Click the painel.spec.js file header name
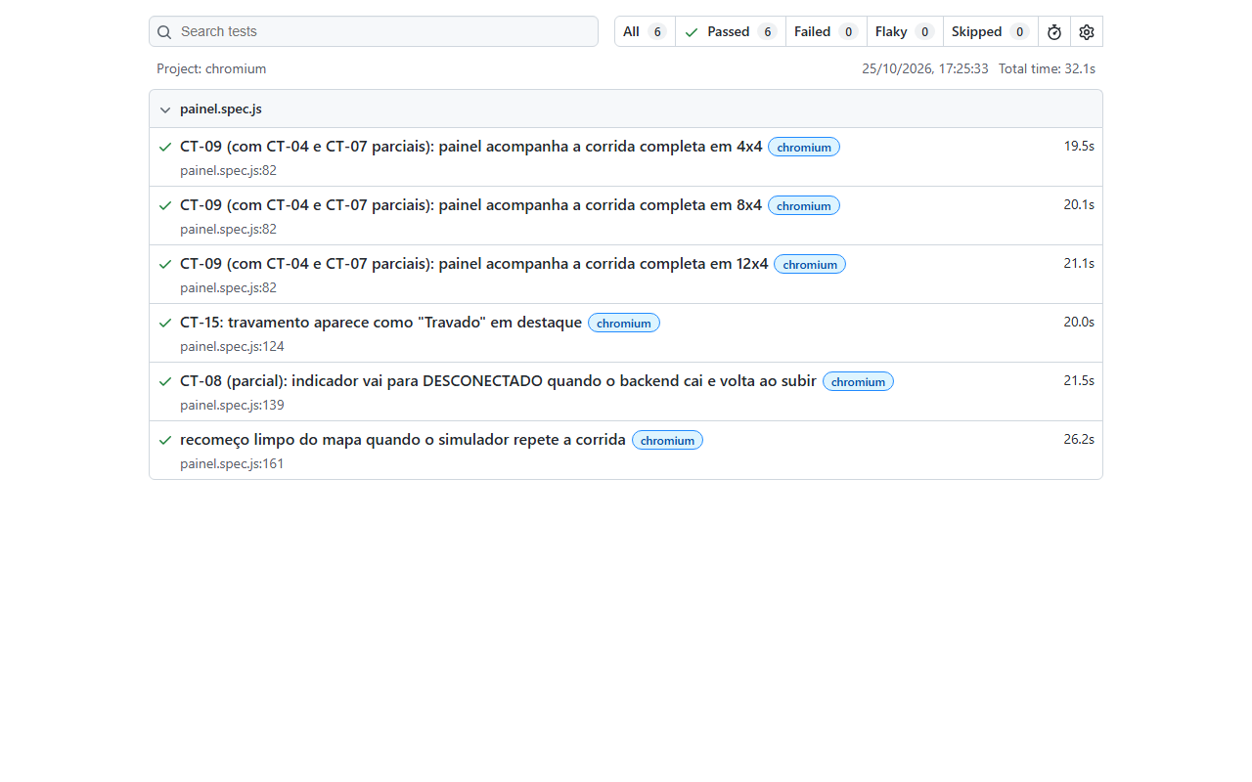The width and height of the screenshot is (1252, 782). (x=221, y=109)
